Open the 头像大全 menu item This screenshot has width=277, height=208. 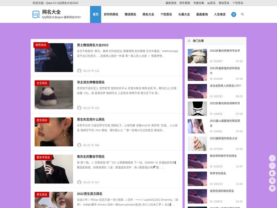click(184, 14)
